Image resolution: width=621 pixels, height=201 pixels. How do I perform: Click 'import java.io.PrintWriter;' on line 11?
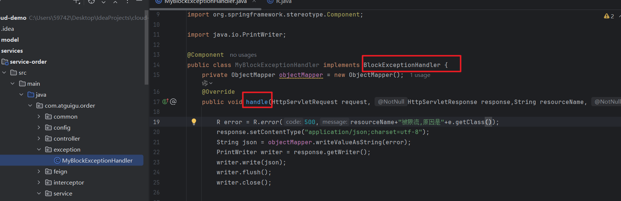pyautogui.click(x=237, y=35)
